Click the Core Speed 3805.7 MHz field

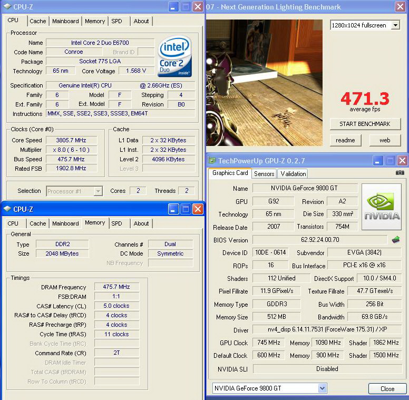pos(71,140)
